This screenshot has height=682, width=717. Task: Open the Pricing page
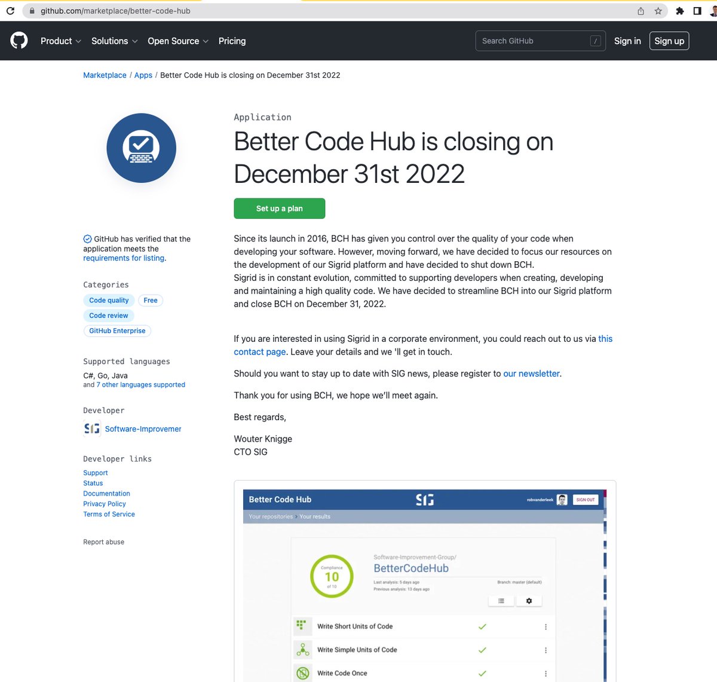point(232,41)
